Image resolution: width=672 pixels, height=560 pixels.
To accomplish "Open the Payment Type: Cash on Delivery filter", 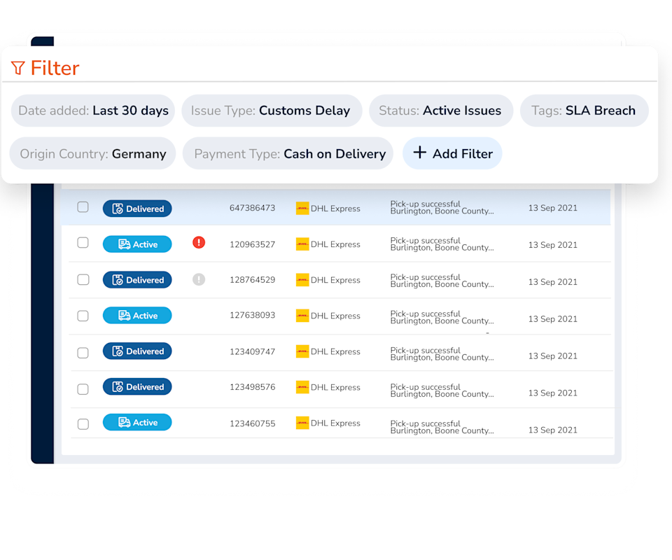I will click(x=288, y=153).
